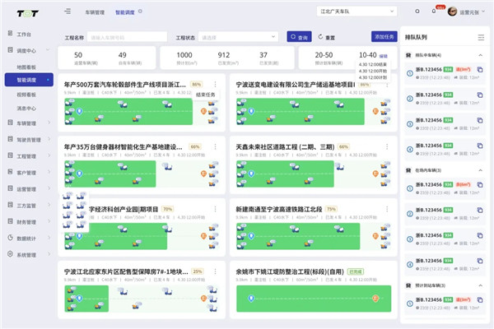
Task: Open the three-dot menu on the 年产500万套汽车轮毂 card
Action: [217, 84]
